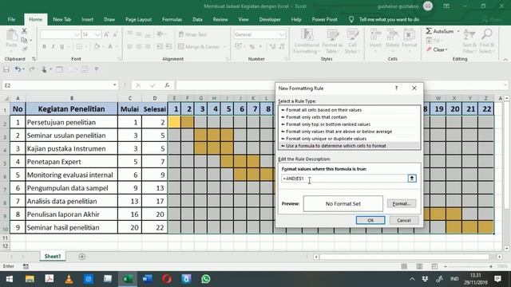Click the Merge & Center button
The image size is (511, 287).
coord(200,47)
